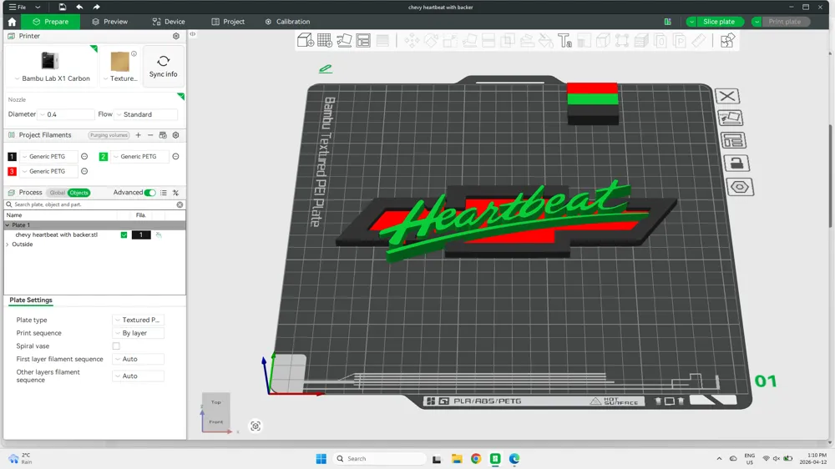Image resolution: width=835 pixels, height=469 pixels.
Task: Open the Bambu Lab X1 Carbon printer dropdown
Action: [x=52, y=78]
